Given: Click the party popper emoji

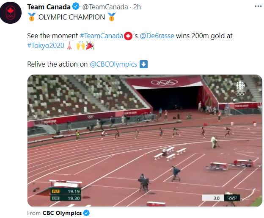Looking at the screenshot, I should click(x=90, y=46).
